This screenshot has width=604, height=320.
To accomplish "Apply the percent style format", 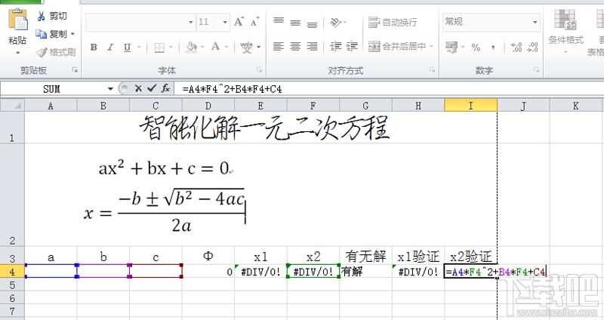I will click(x=476, y=48).
